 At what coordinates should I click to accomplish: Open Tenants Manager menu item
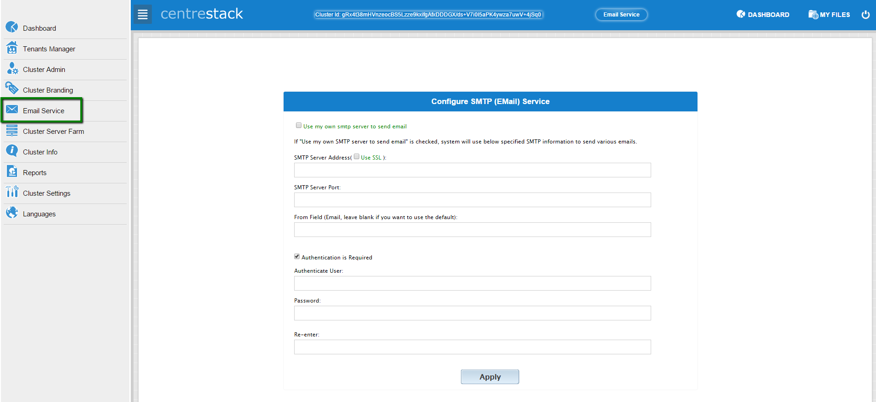49,49
